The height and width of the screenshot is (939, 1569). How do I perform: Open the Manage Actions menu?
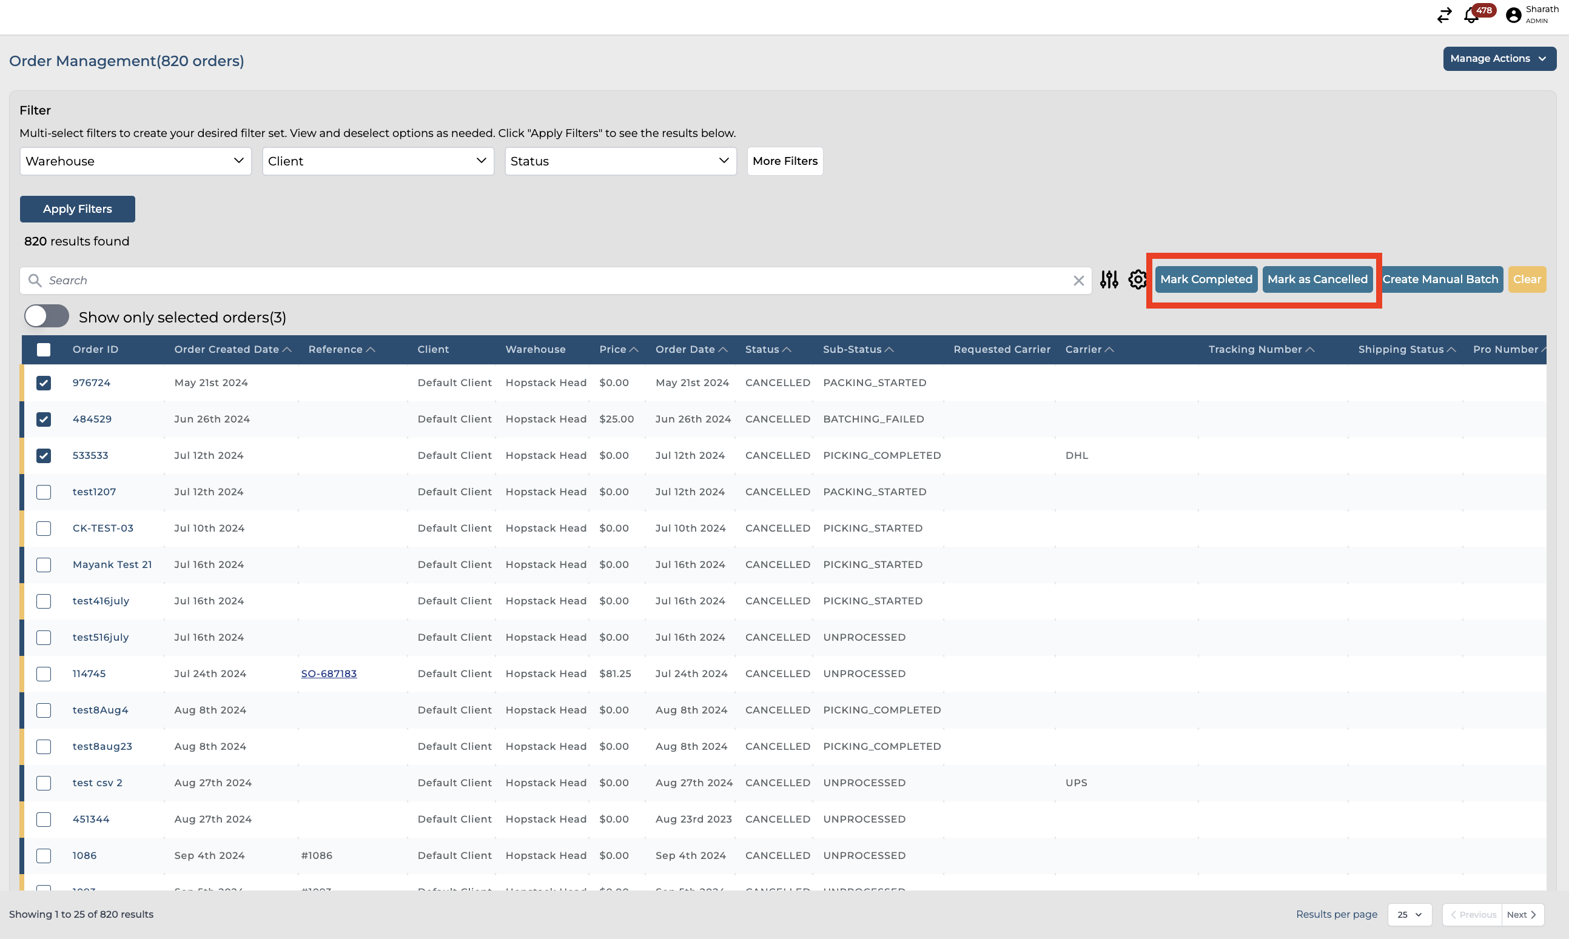pyautogui.click(x=1499, y=59)
